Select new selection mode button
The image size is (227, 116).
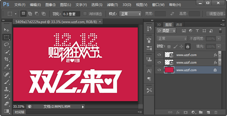[x=23, y=14]
